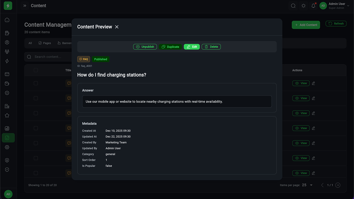Viewport: 354px width, 199px height.
Task: Select the Pages filter tab
Action: pyautogui.click(x=45, y=43)
